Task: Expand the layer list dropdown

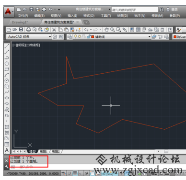Action: click(149, 37)
